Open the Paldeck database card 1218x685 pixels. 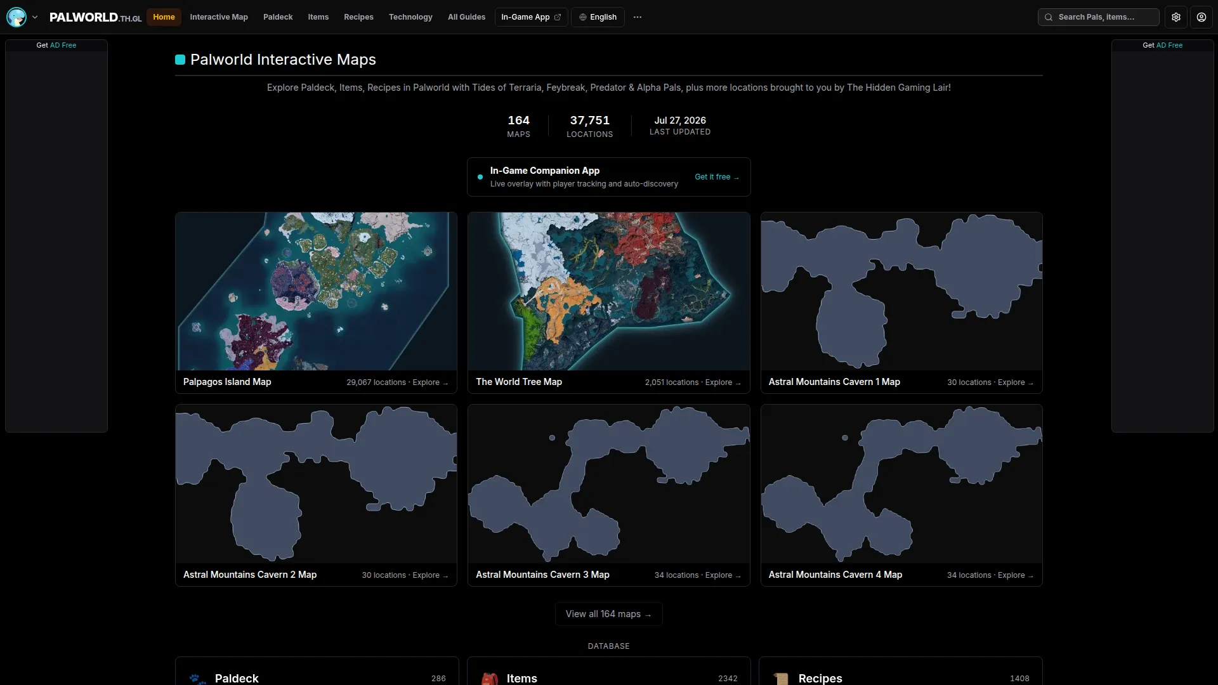point(317,671)
